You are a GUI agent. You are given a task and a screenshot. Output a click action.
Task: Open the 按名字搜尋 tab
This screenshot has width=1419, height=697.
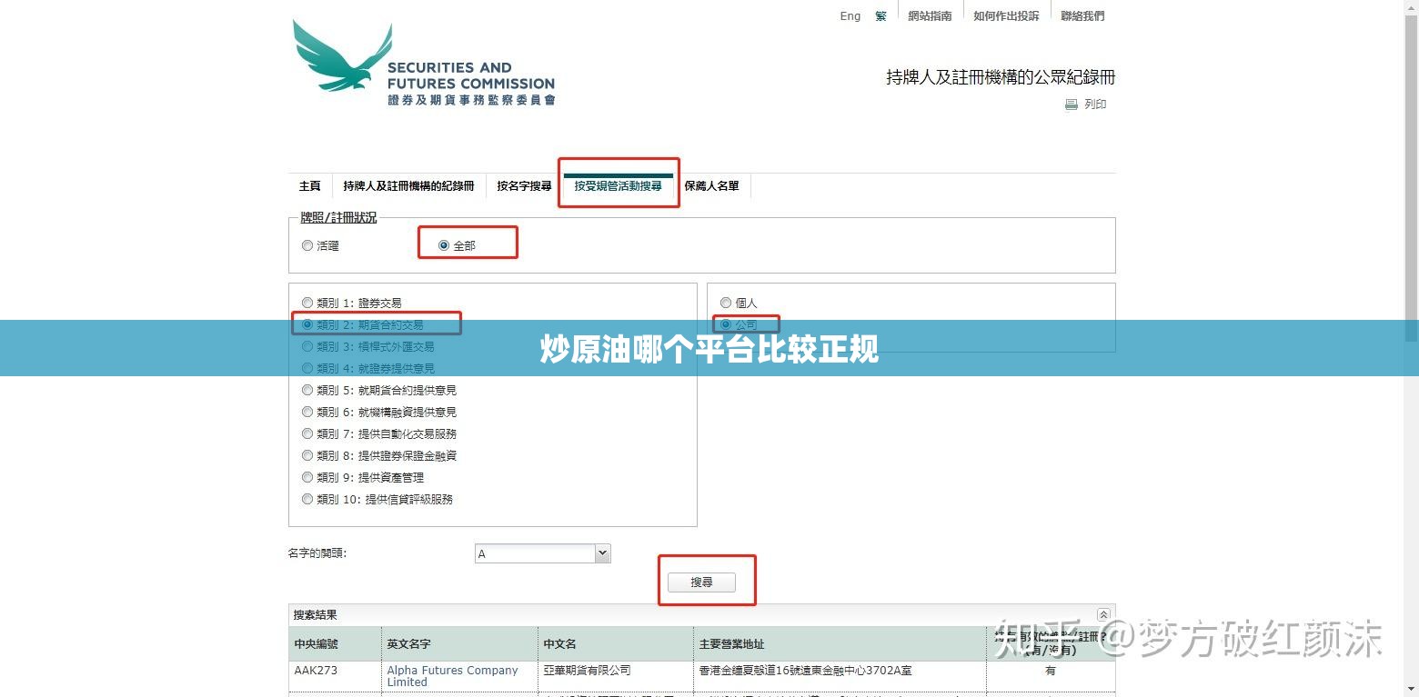click(x=524, y=185)
